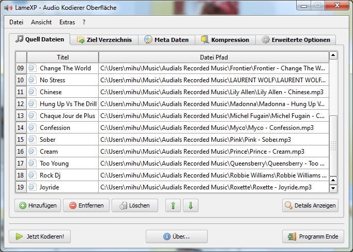The image size is (353, 252).
Task: Start encoding with Jetzt Kodieren!
Action: [x=40, y=236]
